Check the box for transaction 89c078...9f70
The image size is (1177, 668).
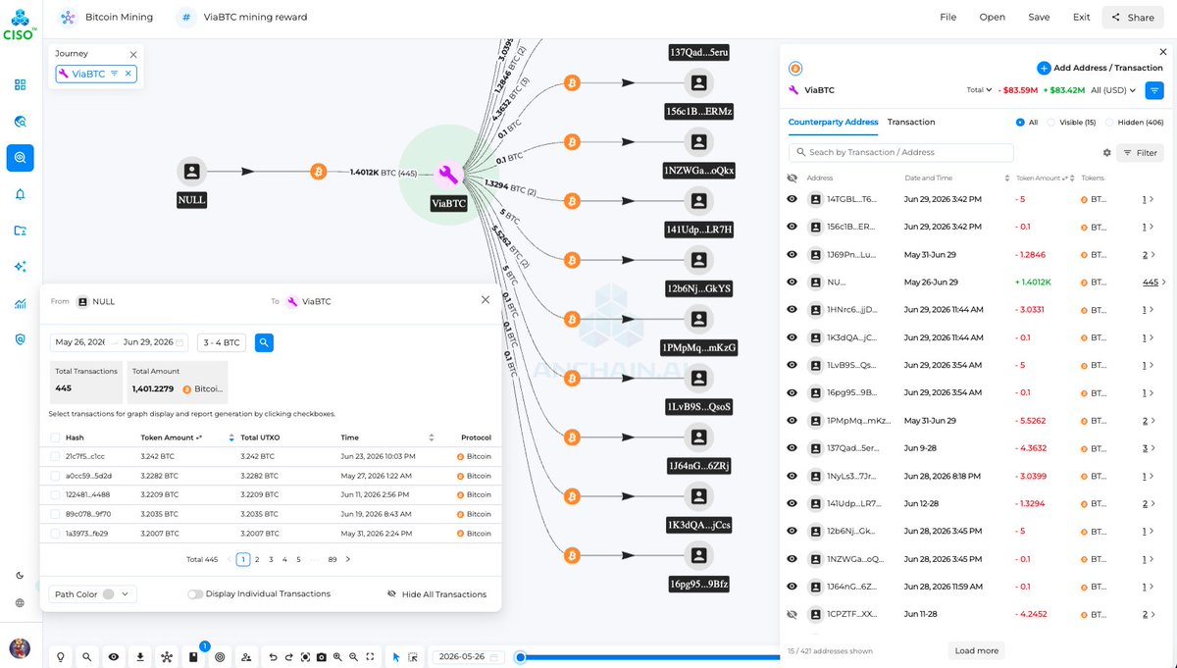click(56, 514)
